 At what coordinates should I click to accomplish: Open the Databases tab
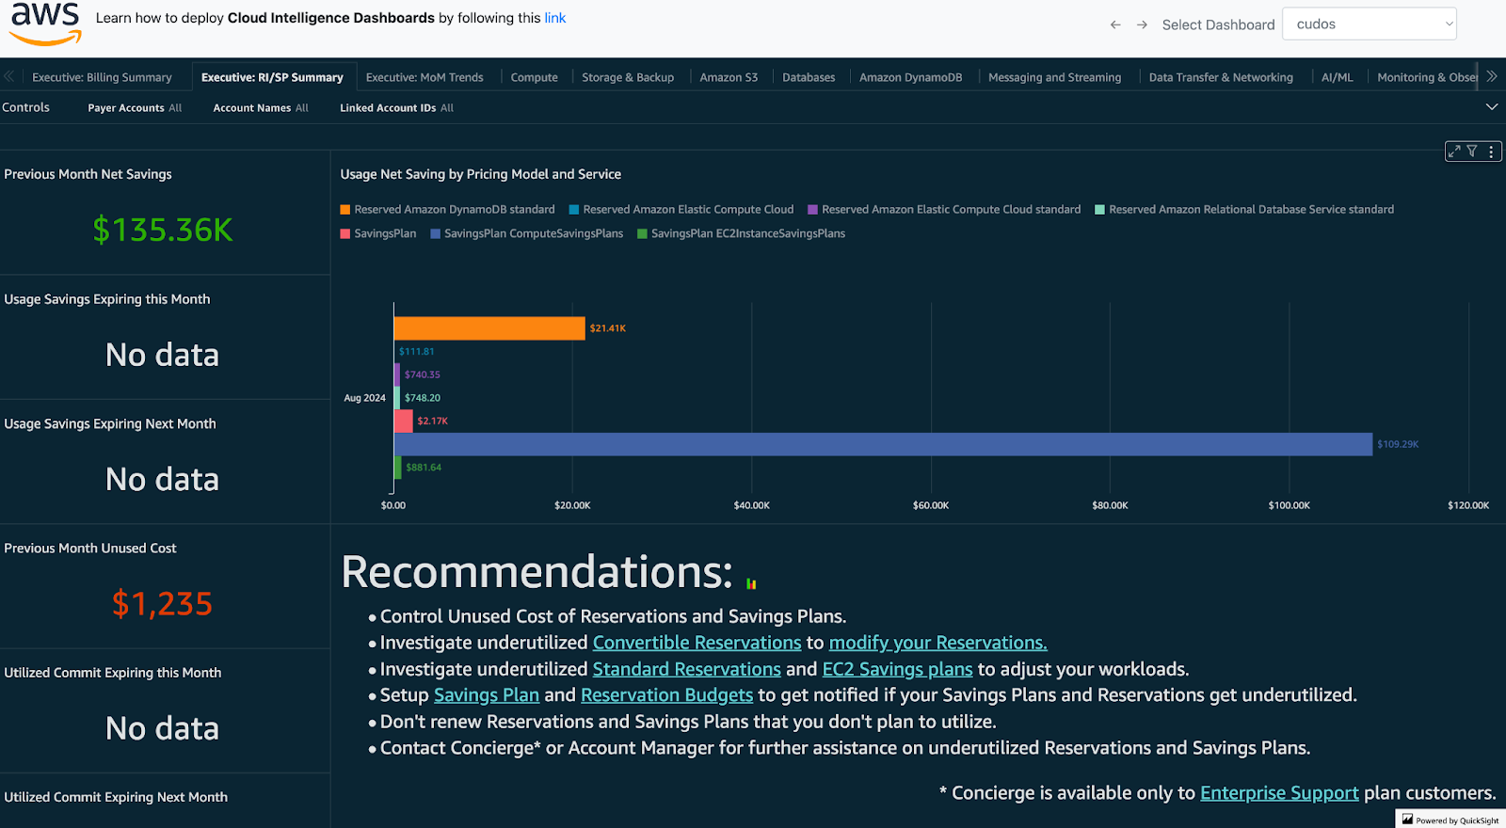coord(809,77)
